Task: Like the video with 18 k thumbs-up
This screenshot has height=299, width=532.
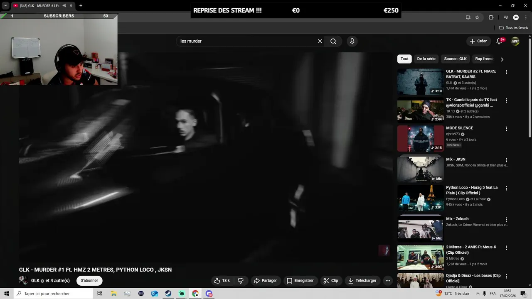Action: click(222, 281)
